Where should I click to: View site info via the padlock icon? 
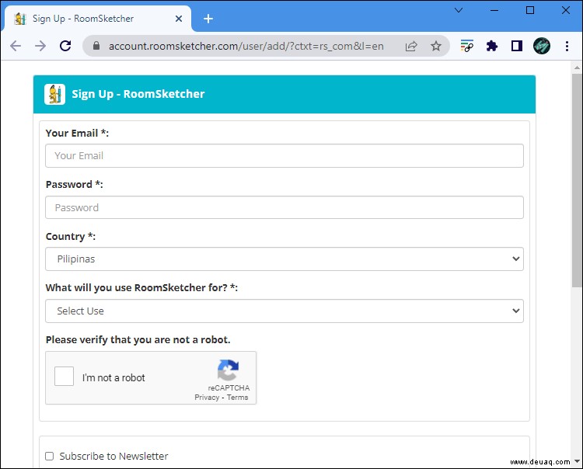pyautogui.click(x=96, y=46)
